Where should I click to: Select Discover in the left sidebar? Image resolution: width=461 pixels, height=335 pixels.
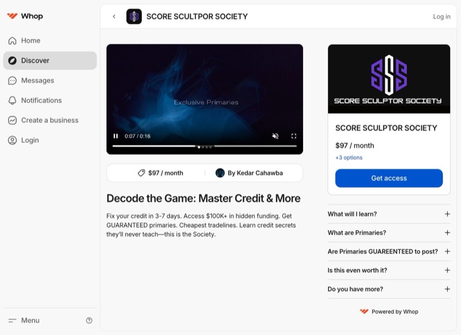pos(36,60)
